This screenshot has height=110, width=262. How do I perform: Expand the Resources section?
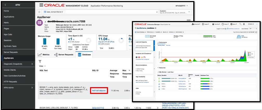(158, 68)
